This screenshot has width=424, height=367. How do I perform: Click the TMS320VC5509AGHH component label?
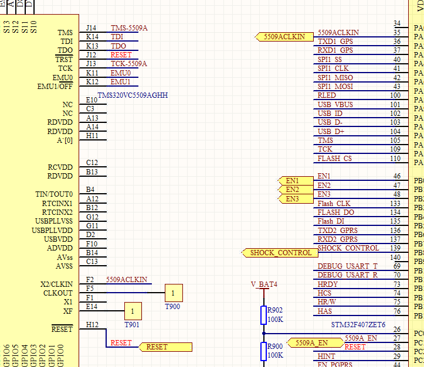tap(133, 95)
